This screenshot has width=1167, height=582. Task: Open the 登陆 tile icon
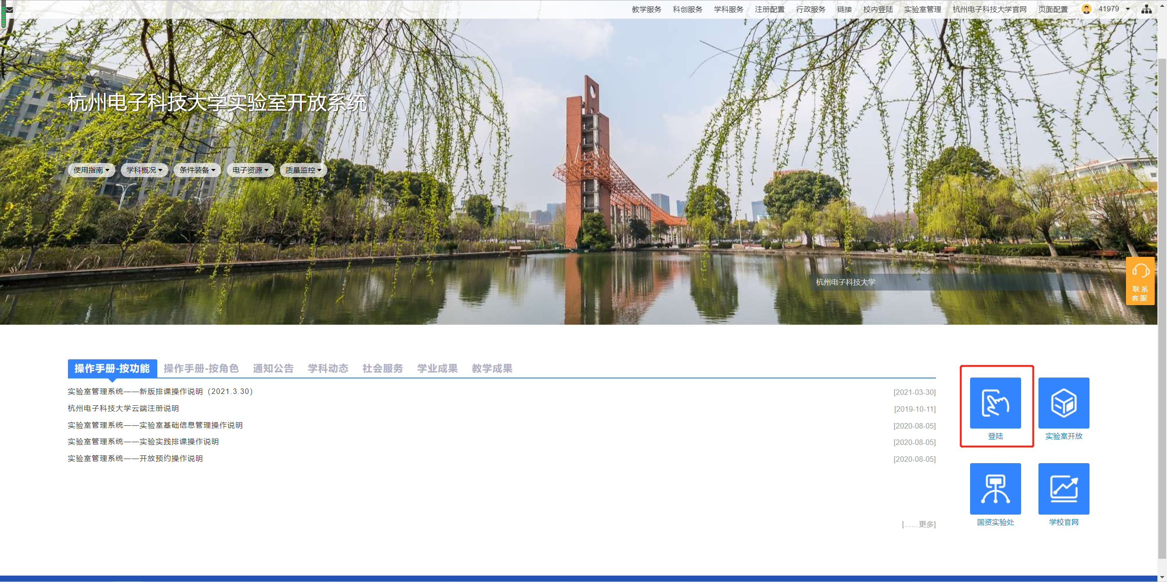[995, 403]
